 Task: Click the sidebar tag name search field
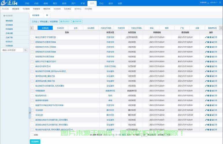click(x=12, y=50)
